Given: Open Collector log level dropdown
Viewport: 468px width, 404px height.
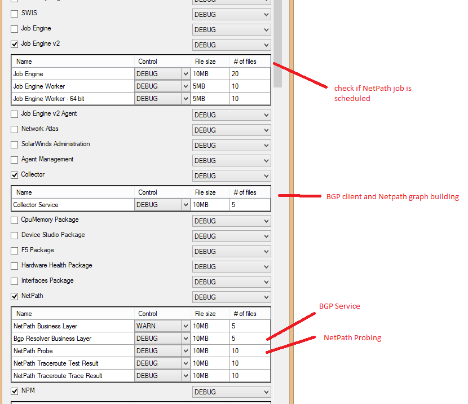Looking at the screenshot, I should [232, 176].
